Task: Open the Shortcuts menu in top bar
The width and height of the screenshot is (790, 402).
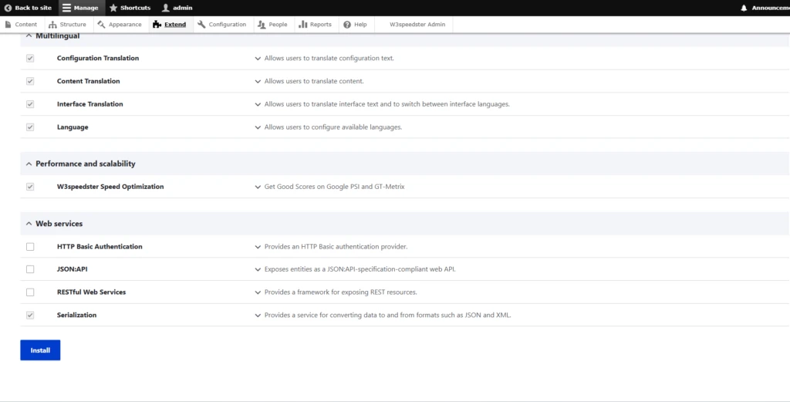Action: pyautogui.click(x=130, y=8)
